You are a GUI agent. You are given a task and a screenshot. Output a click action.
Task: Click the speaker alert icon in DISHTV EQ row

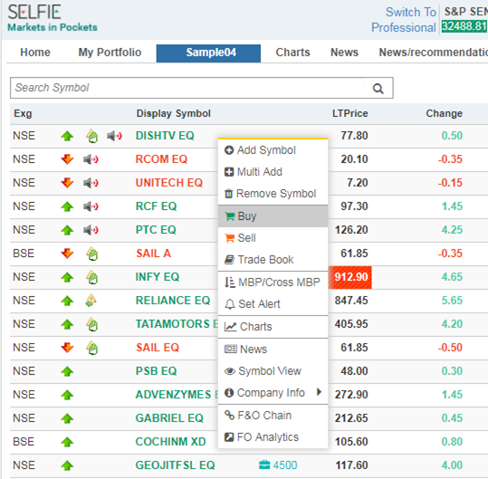tap(114, 136)
